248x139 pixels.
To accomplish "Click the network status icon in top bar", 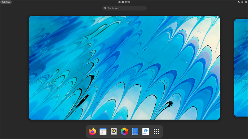I will click(x=239, y=2).
